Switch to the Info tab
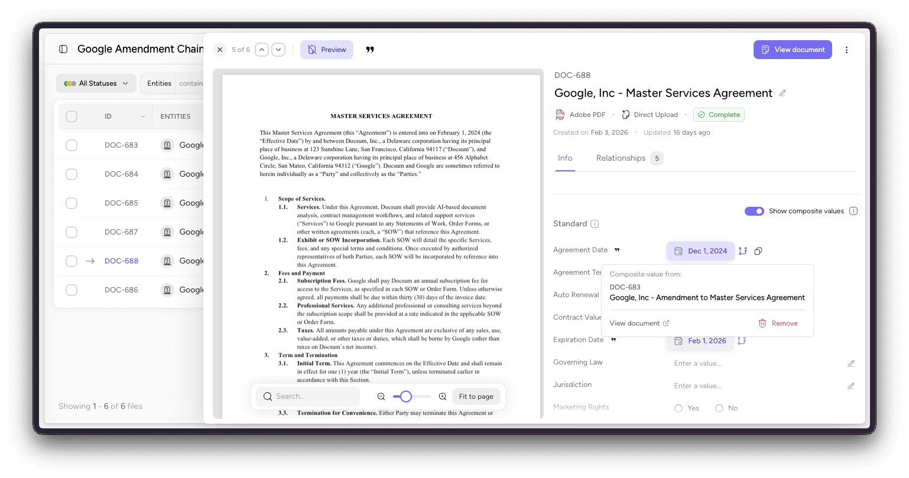909x478 pixels. tap(565, 158)
